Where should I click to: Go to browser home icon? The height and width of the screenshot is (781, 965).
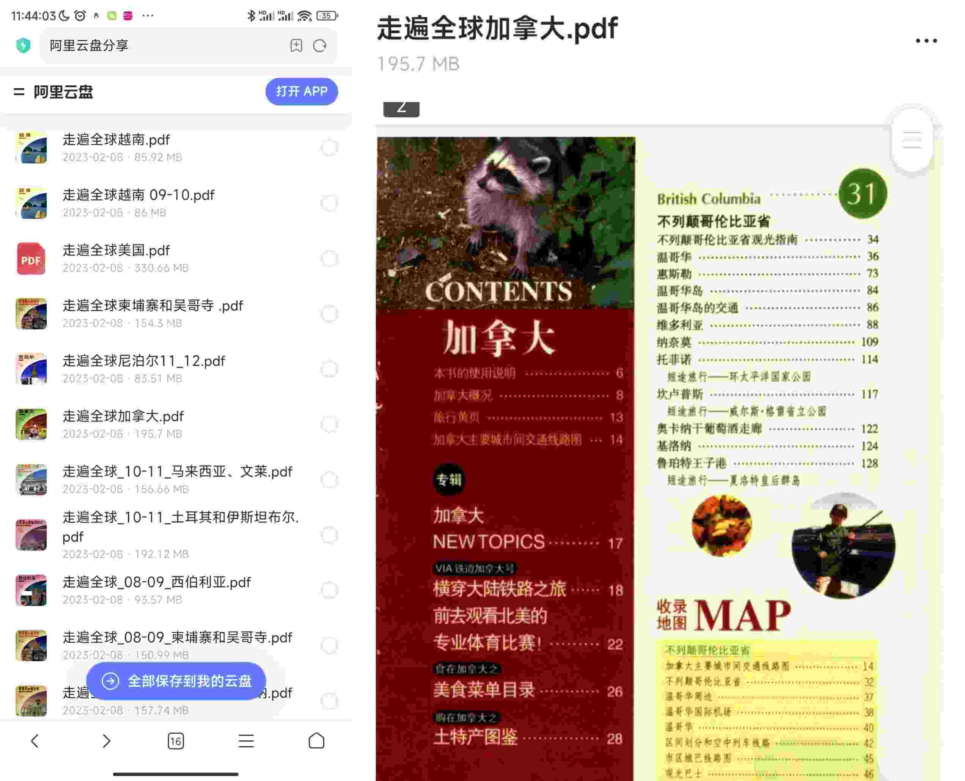(316, 740)
